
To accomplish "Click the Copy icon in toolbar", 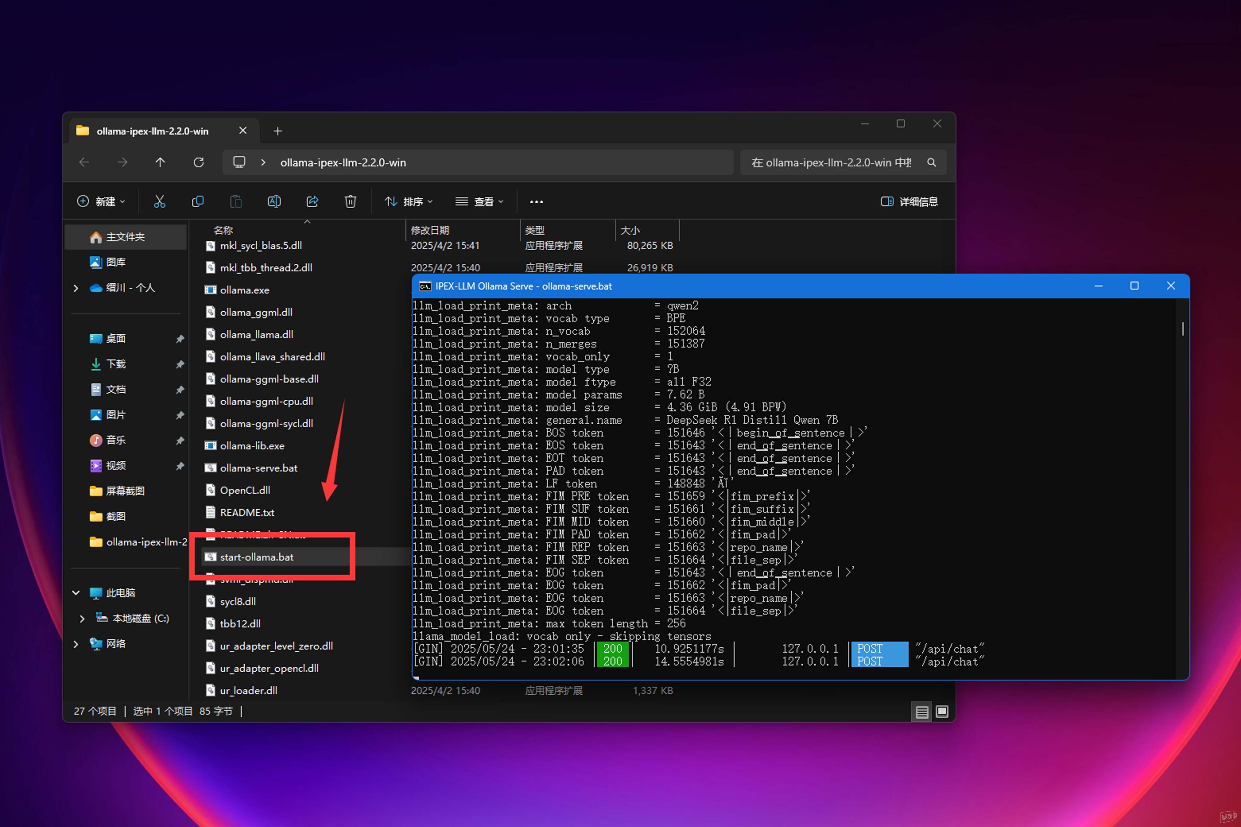I will point(198,201).
